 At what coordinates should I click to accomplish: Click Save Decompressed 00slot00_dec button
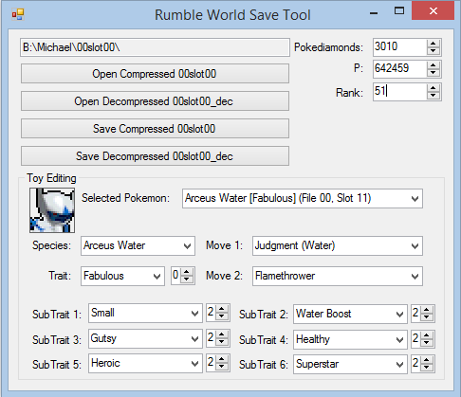155,156
